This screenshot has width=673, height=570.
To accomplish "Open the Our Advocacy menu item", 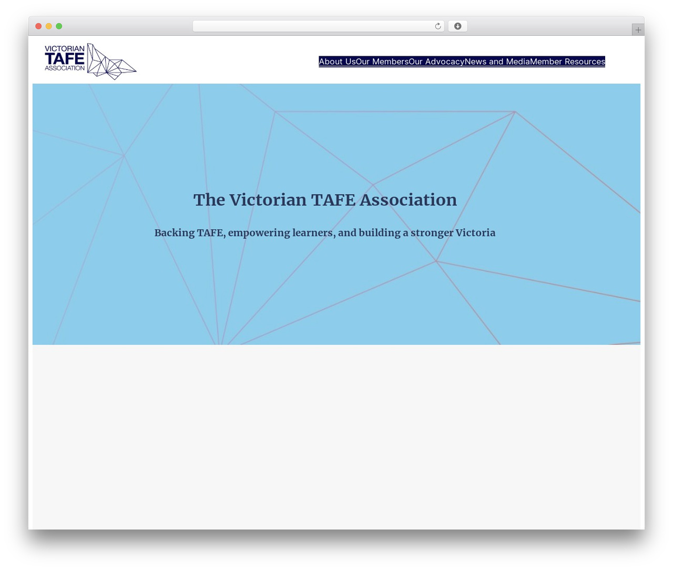I will 436,62.
